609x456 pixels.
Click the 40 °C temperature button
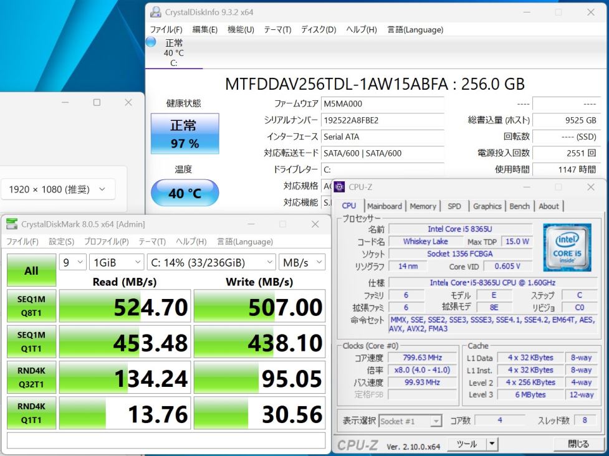[x=185, y=192]
